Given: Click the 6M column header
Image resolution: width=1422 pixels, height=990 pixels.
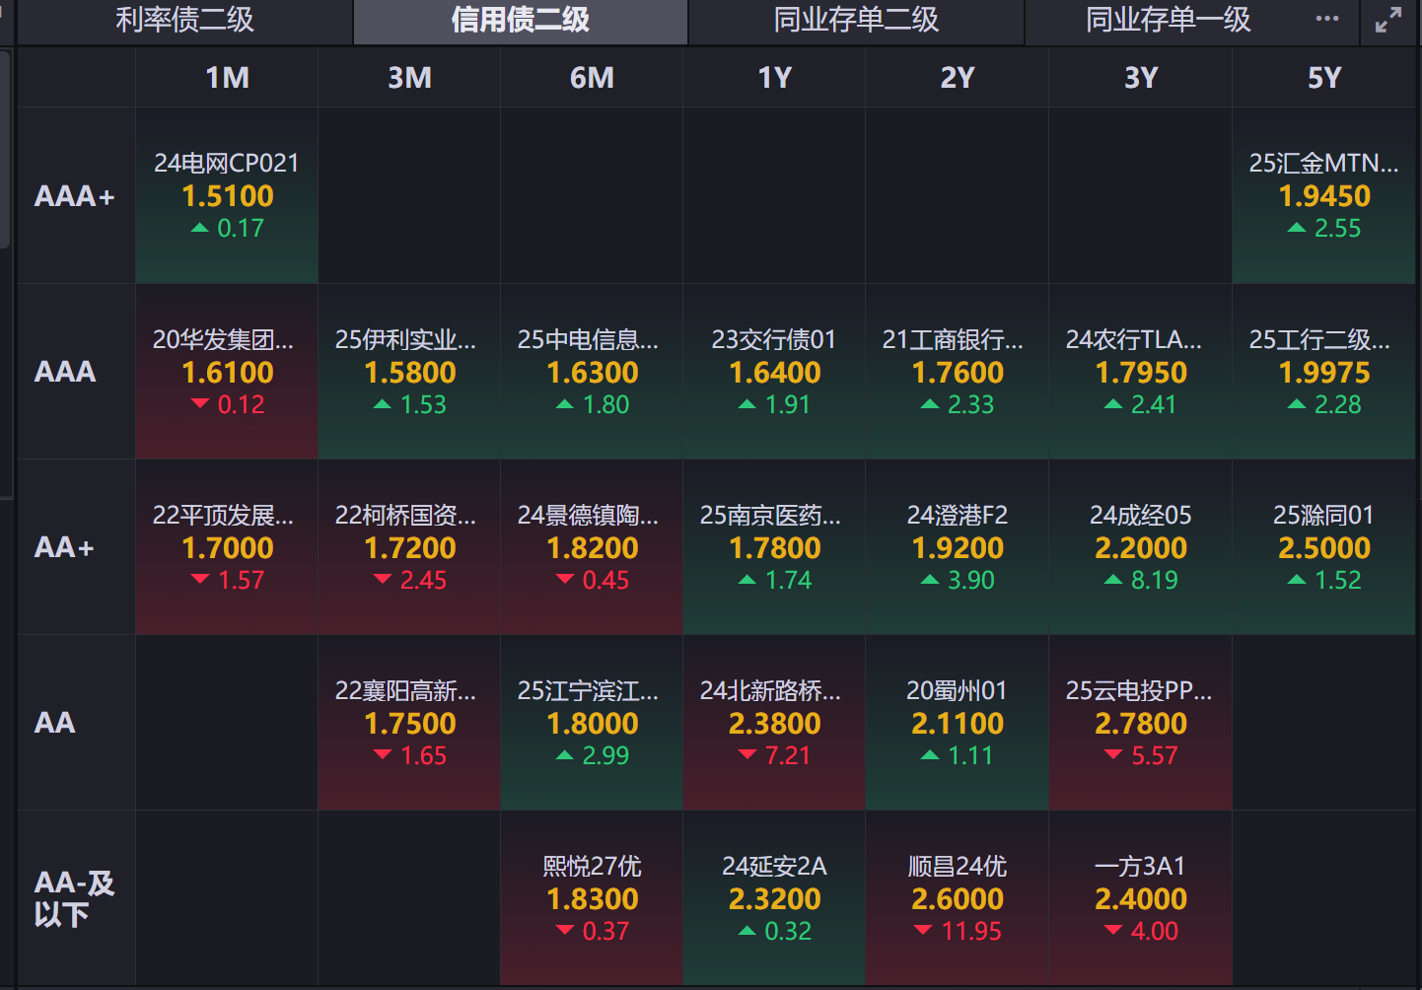Looking at the screenshot, I should [x=592, y=78].
